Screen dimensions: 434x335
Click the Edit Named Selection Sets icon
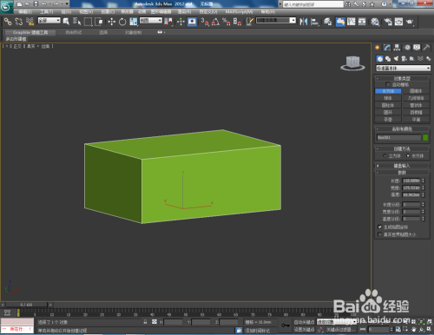pyautogui.click(x=249, y=22)
